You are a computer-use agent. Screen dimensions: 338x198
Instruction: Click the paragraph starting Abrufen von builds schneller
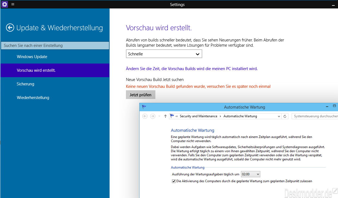(205, 43)
